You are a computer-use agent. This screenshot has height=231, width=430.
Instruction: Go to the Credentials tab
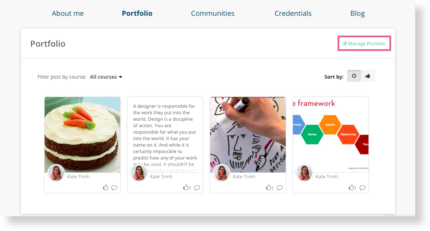tap(293, 13)
